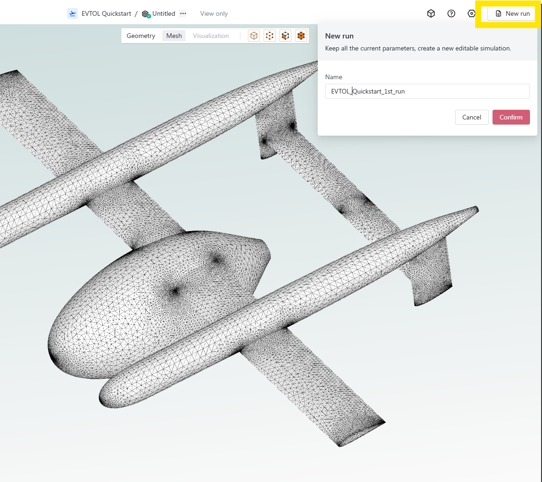542x482 pixels.
Task: Confirm creating the new run
Action: click(x=511, y=117)
